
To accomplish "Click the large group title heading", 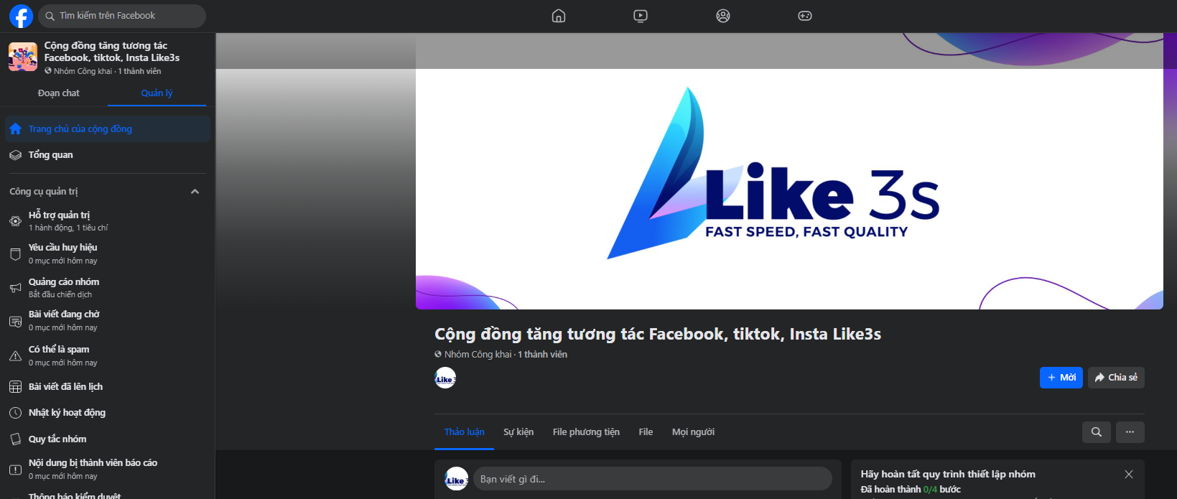I will tap(658, 334).
